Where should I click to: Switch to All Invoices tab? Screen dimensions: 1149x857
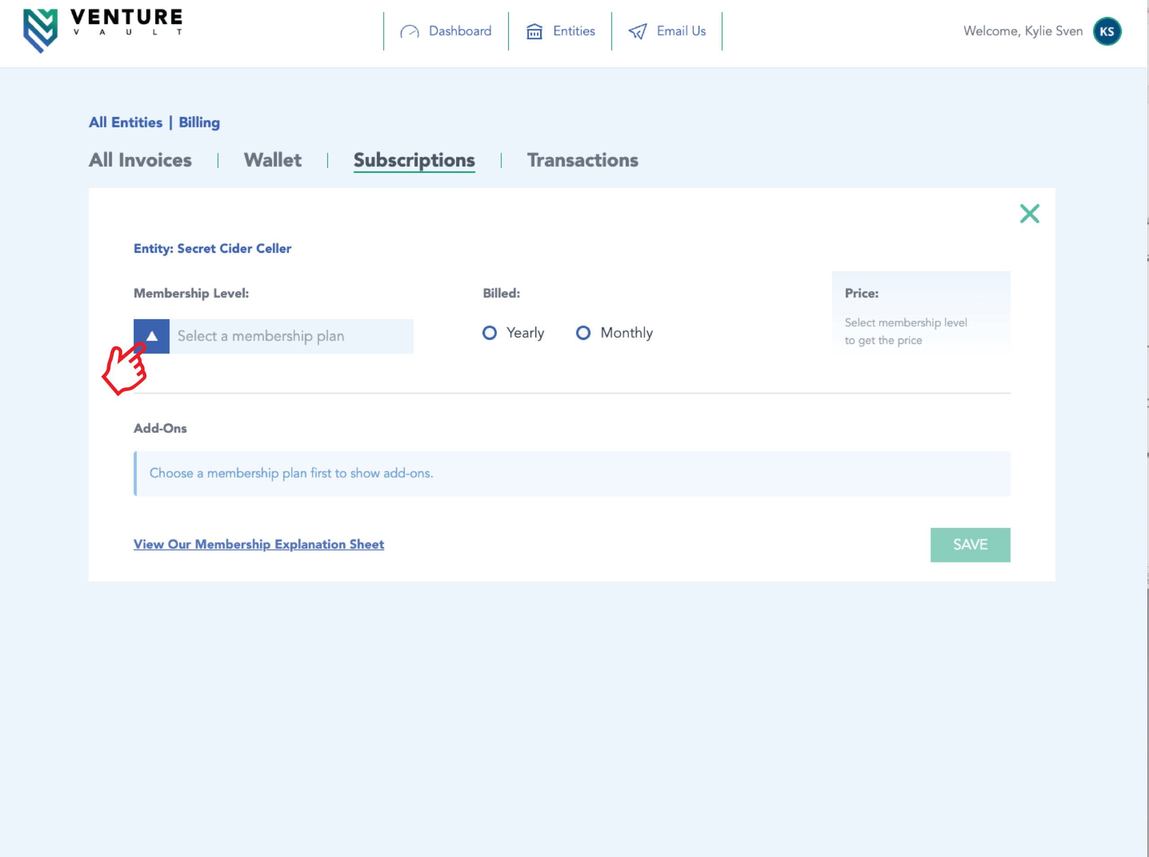pyautogui.click(x=140, y=160)
